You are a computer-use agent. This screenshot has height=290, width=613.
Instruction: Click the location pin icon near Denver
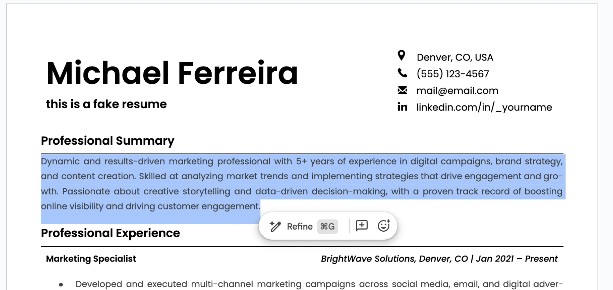coord(401,55)
